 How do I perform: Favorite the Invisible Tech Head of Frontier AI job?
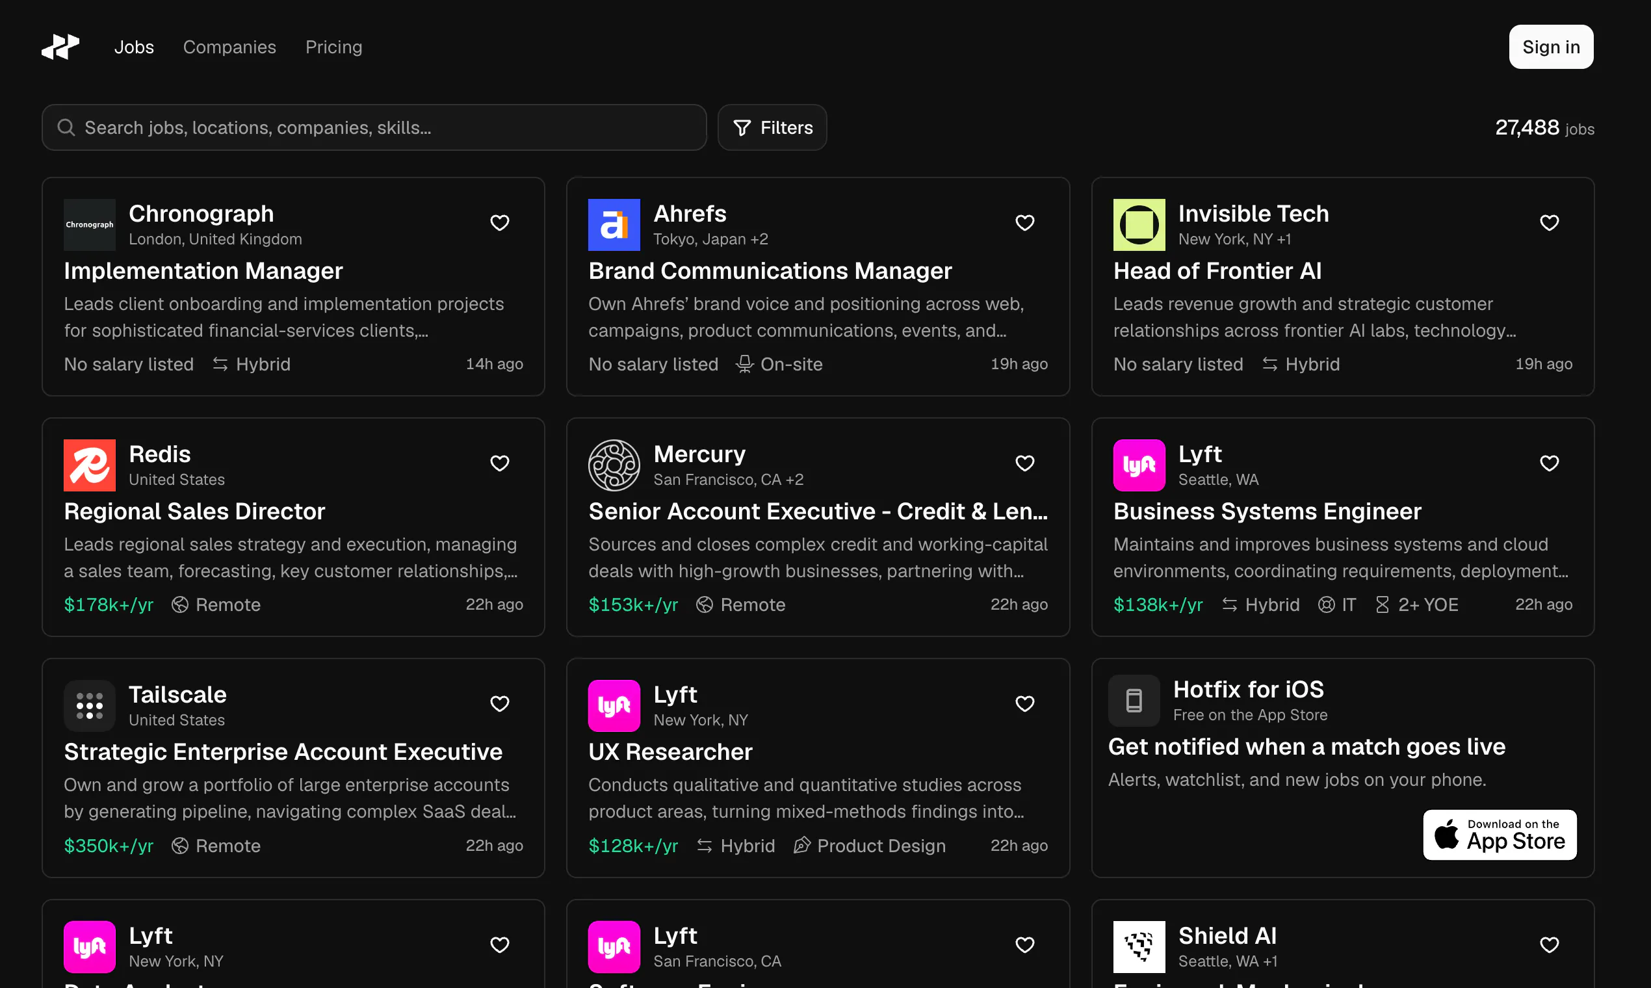(1549, 222)
